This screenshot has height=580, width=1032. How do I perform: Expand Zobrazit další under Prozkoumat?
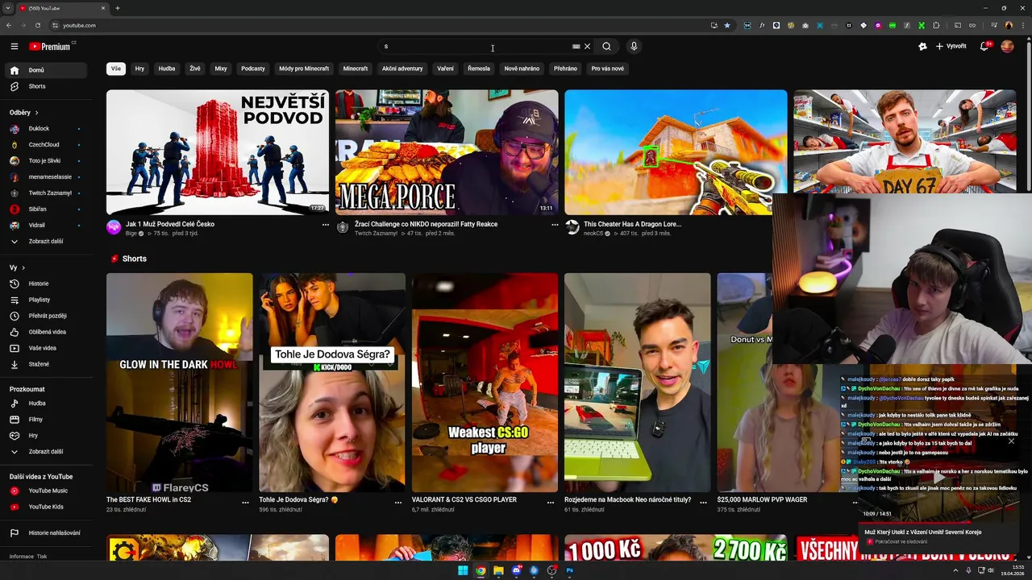click(x=45, y=451)
